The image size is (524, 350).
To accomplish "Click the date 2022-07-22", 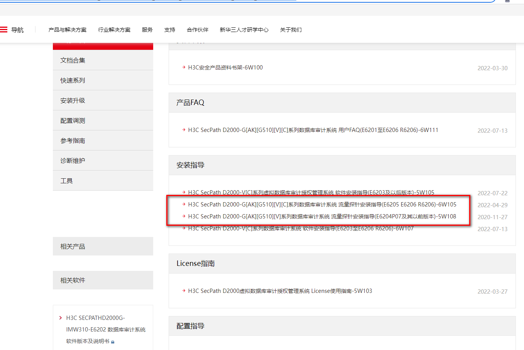I will (x=492, y=193).
